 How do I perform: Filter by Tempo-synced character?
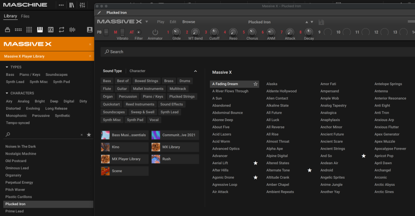pyautogui.click(x=18, y=123)
